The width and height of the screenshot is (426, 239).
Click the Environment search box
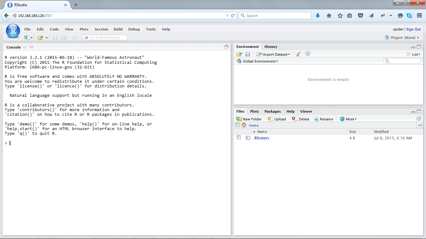coord(402,61)
